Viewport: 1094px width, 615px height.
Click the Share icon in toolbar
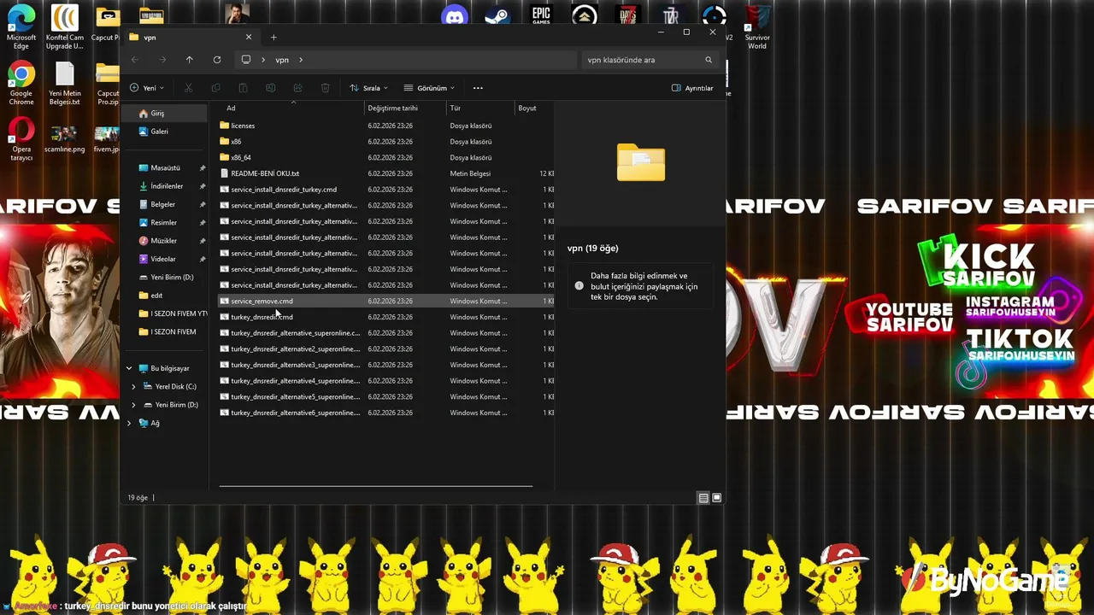297,88
